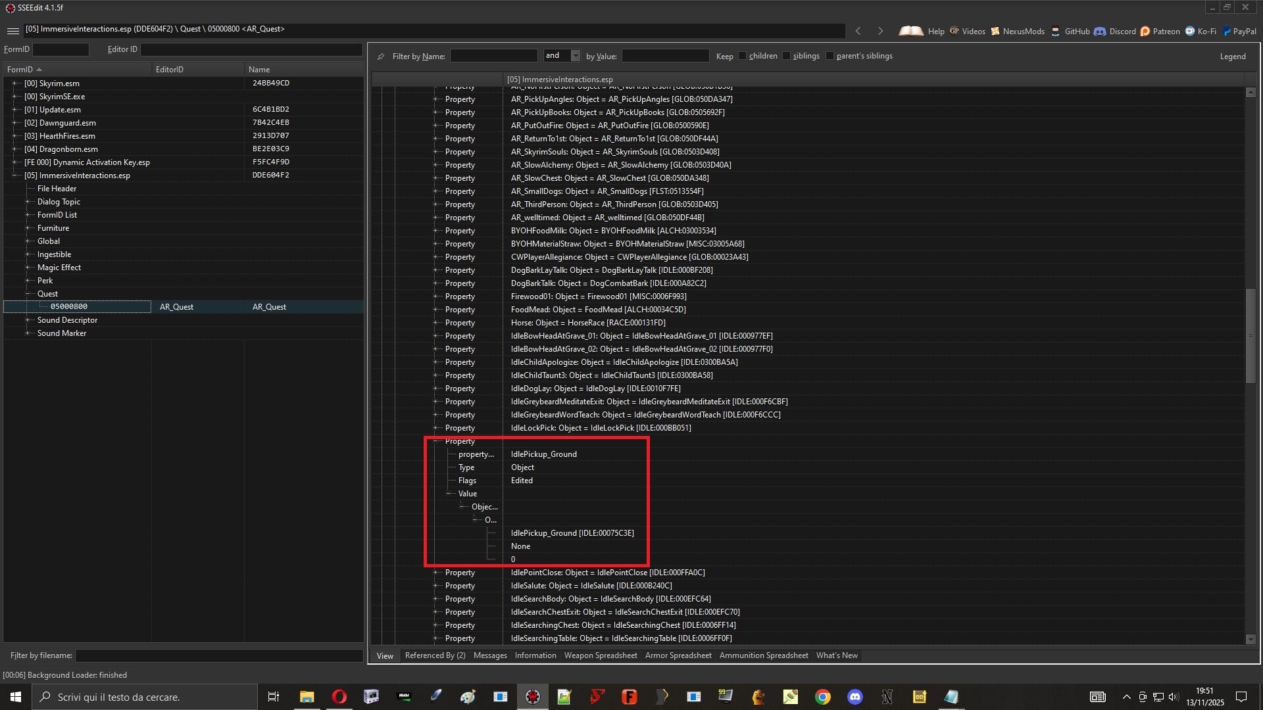The height and width of the screenshot is (710, 1263).
Task: Open Task View on the taskbar
Action: point(274,697)
